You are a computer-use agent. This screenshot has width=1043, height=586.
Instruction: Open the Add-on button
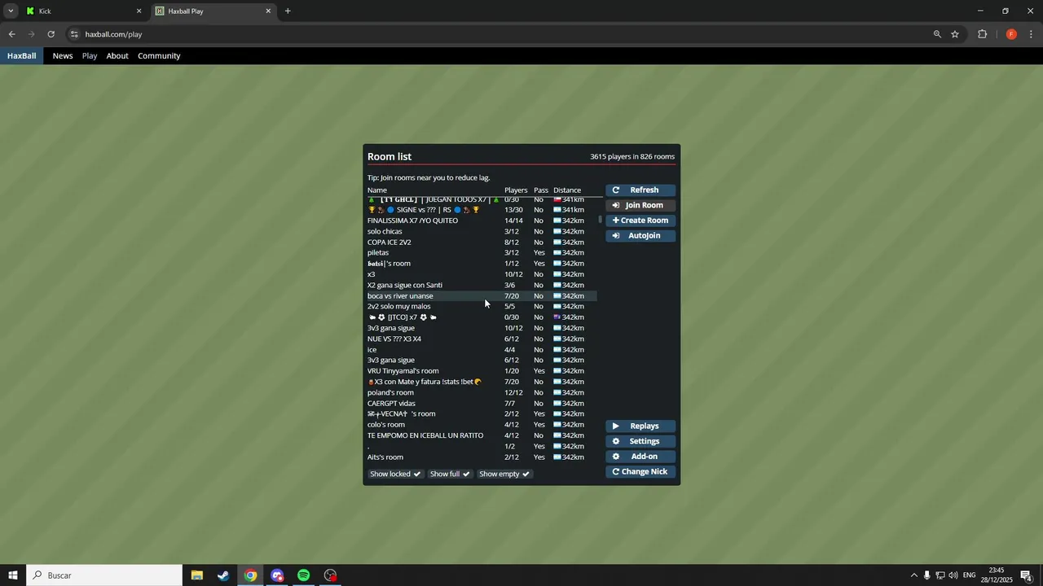(640, 457)
